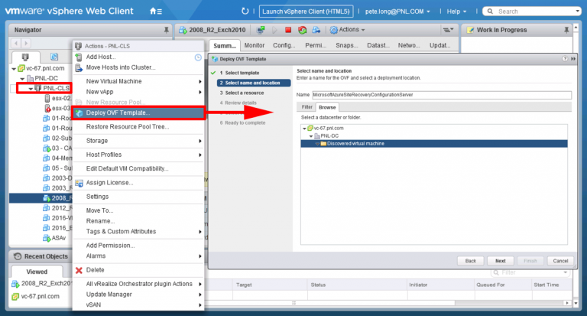Choose Edit Default VM Compatibility...
The width and height of the screenshot is (587, 316).
[127, 168]
